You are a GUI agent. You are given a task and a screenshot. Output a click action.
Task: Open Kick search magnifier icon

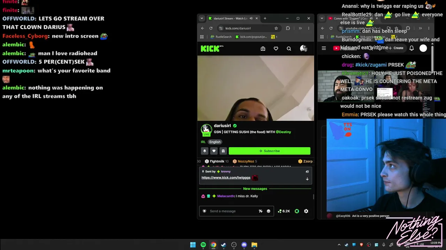pyautogui.click(x=289, y=49)
